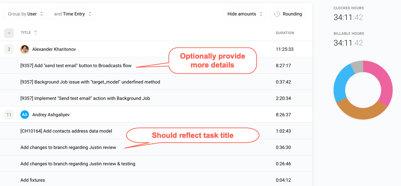Toggle Alexander Kharitonov's 3-entry count badge

coord(9,49)
